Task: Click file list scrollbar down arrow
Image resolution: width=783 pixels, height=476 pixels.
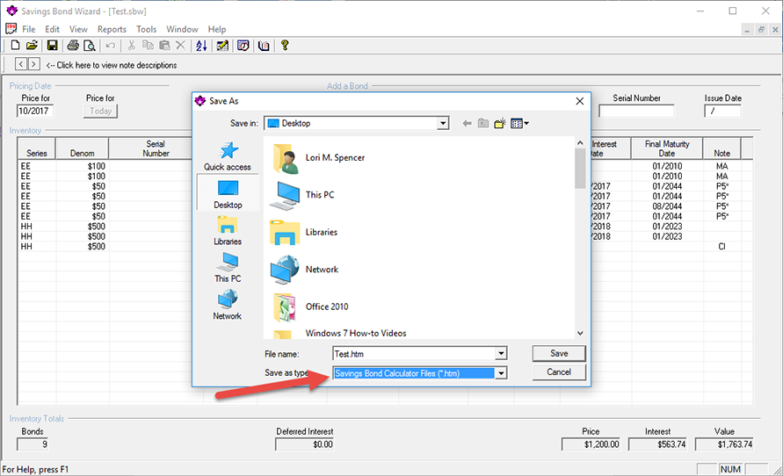Action: tap(580, 334)
